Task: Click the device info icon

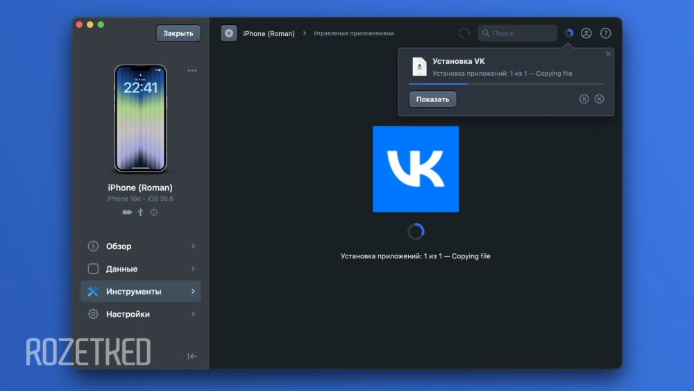Action: (x=153, y=212)
